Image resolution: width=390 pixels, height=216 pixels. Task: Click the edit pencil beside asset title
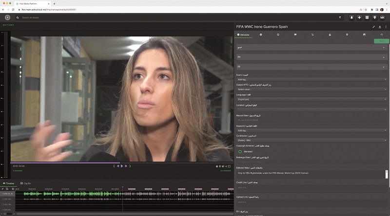click(x=373, y=27)
